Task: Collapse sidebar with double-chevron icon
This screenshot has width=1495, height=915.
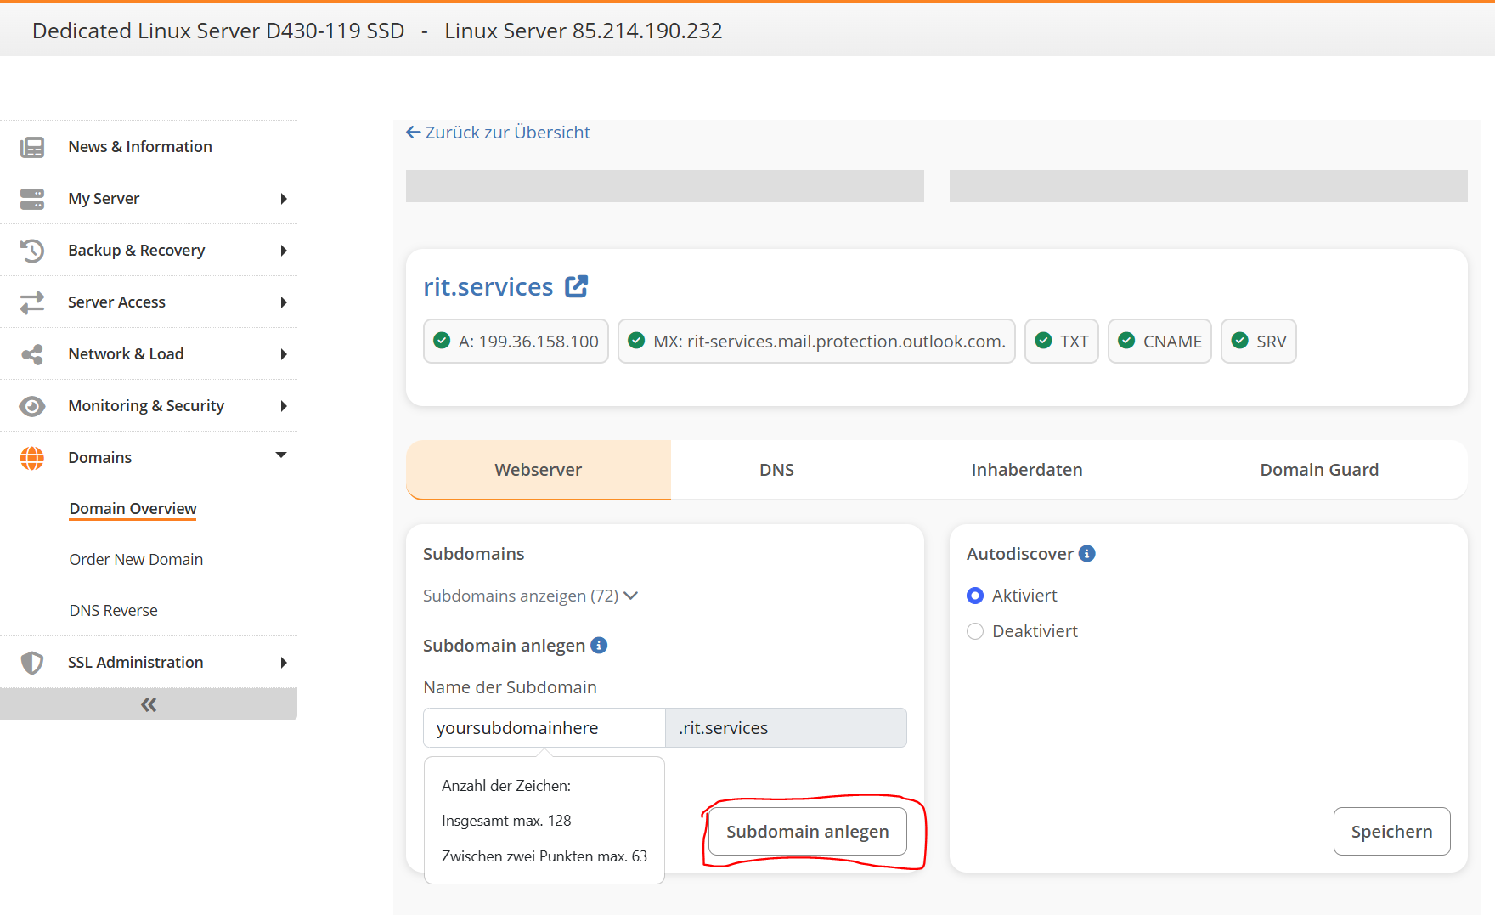Action: (149, 704)
